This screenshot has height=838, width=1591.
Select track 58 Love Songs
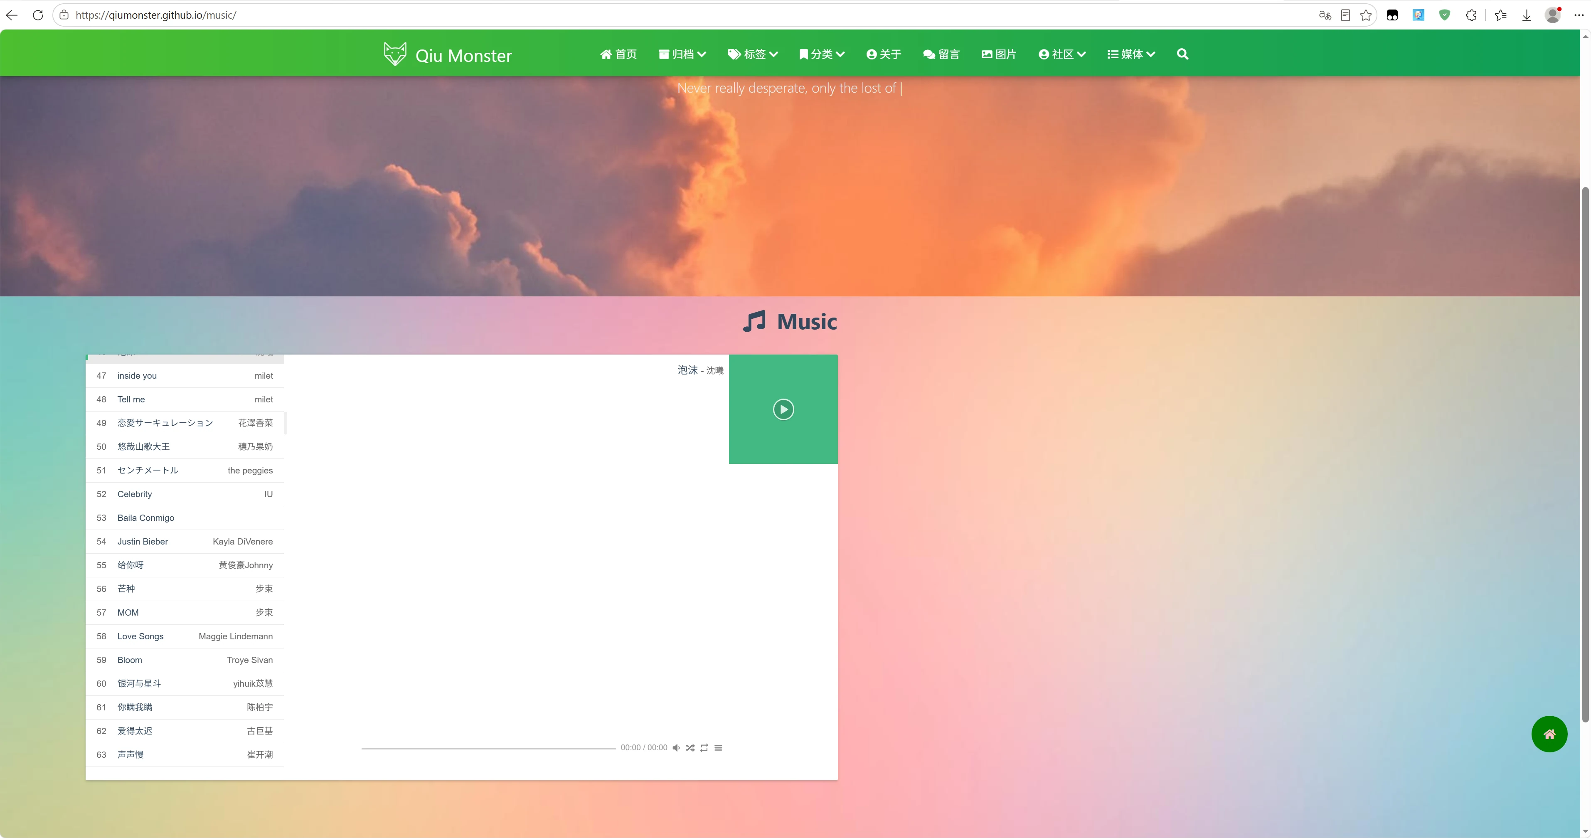click(185, 636)
